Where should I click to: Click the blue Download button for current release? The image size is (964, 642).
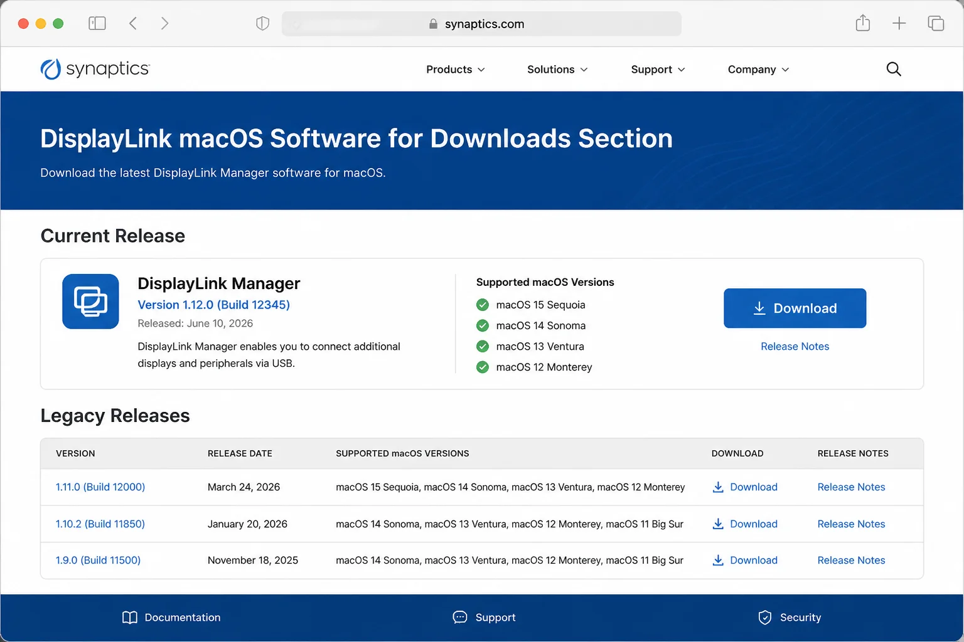tap(795, 308)
